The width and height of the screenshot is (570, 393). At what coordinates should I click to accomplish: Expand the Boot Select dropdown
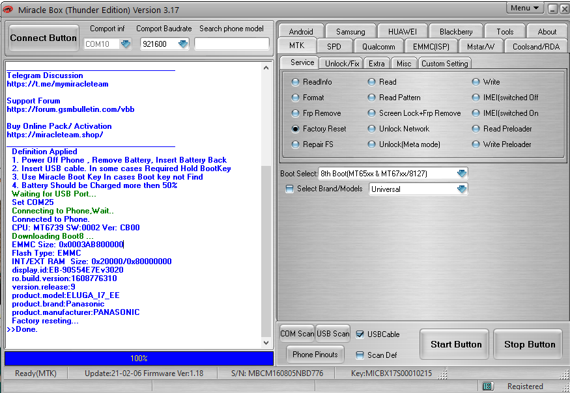462,174
